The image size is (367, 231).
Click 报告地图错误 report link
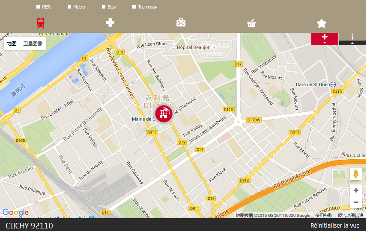tap(350, 215)
